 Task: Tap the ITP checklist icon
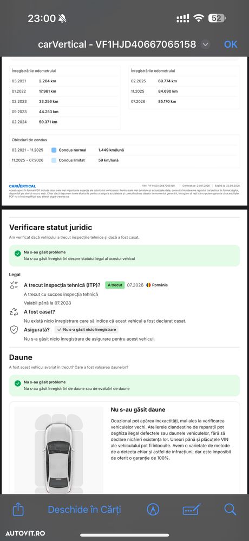click(x=14, y=285)
